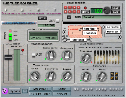This screenshot has height=98, width=126.
Task: Select the narrow peak taper shape icon
Action: tap(116, 78)
